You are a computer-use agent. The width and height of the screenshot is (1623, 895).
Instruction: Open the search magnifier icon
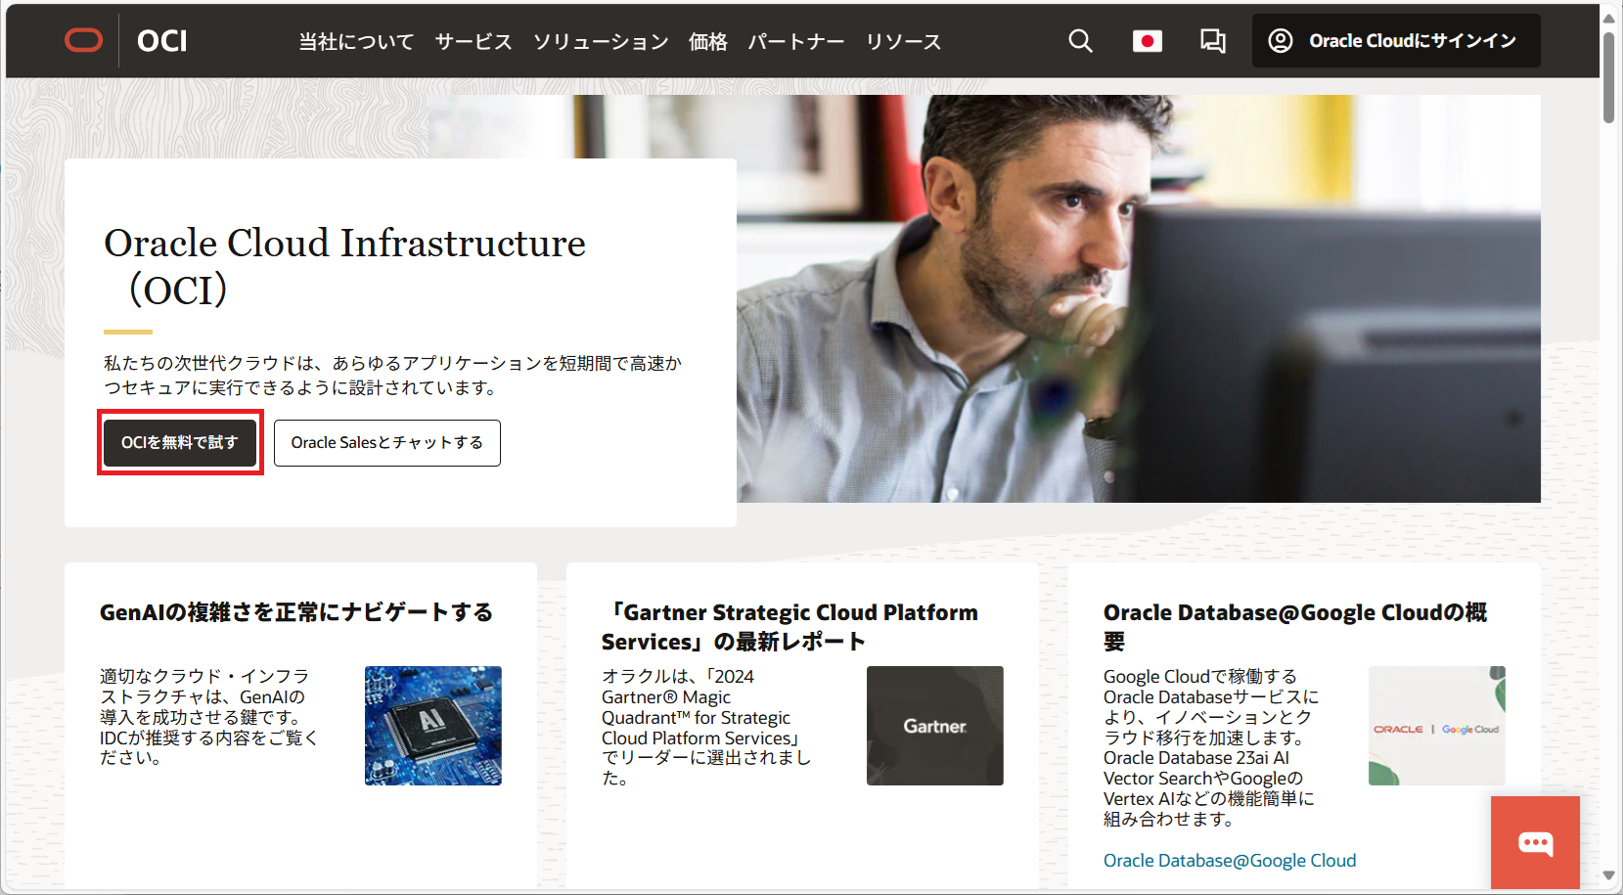[1080, 40]
